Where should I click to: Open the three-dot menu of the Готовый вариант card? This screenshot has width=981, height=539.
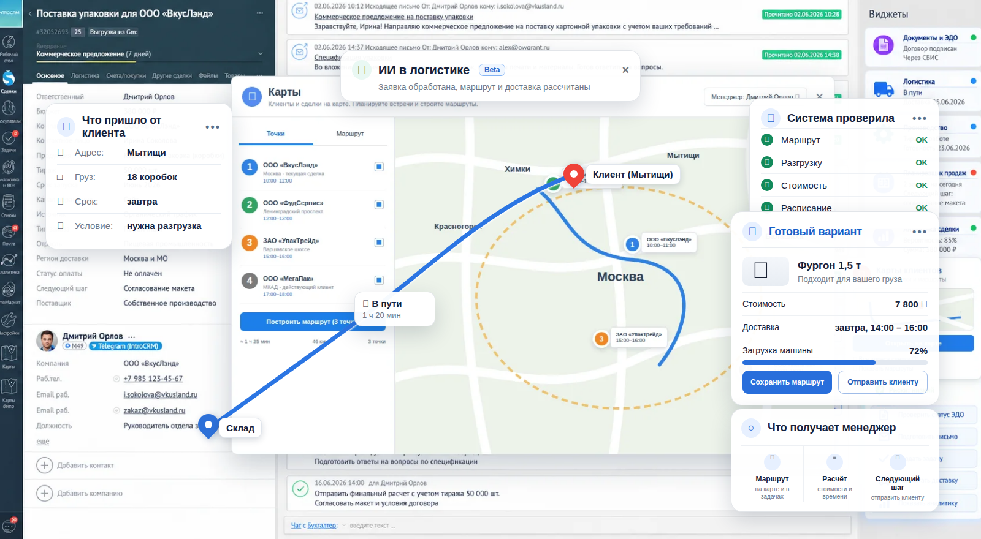click(x=919, y=232)
